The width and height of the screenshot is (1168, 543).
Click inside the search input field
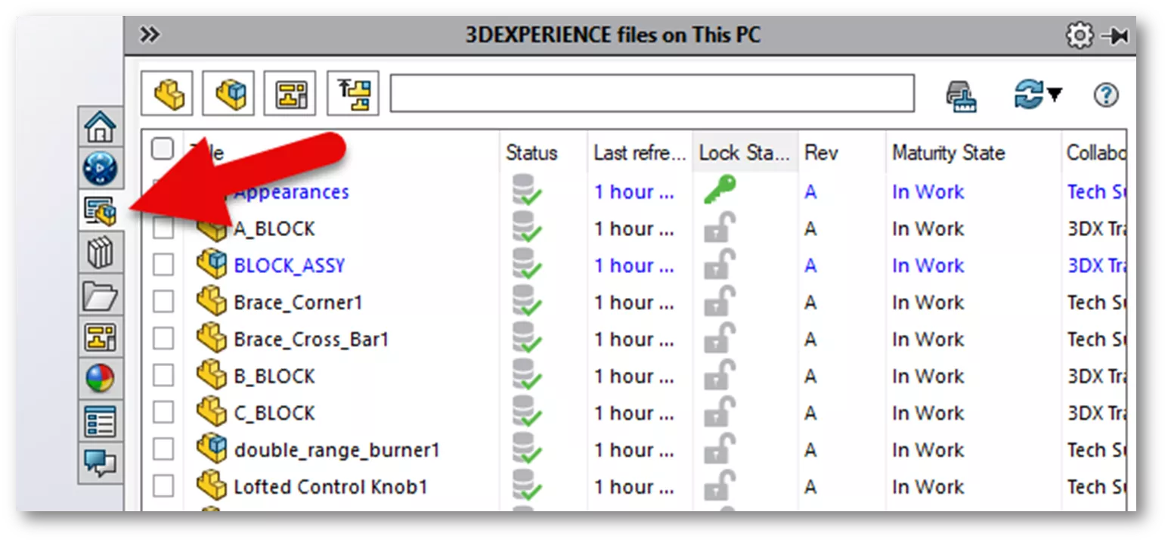click(x=650, y=92)
